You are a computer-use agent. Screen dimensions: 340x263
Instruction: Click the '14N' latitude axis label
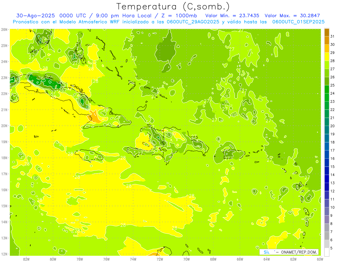point(4,222)
